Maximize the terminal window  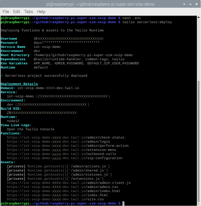click(190, 4)
